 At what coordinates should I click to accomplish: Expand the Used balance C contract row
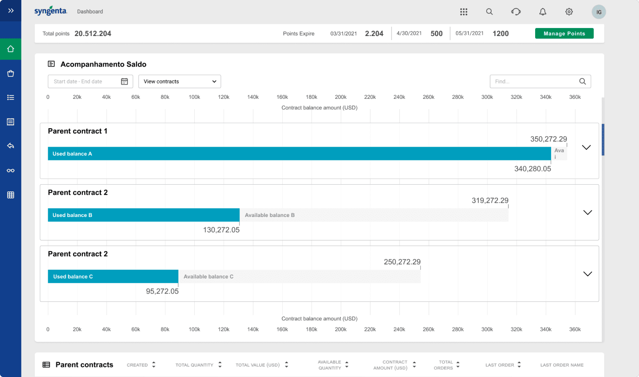click(587, 274)
